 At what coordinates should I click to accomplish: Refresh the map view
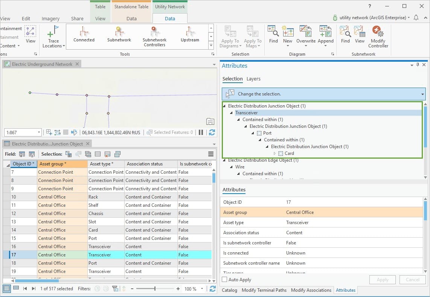212,132
